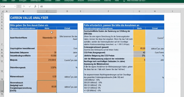Click the Insert Function fx icon

(35, 6)
